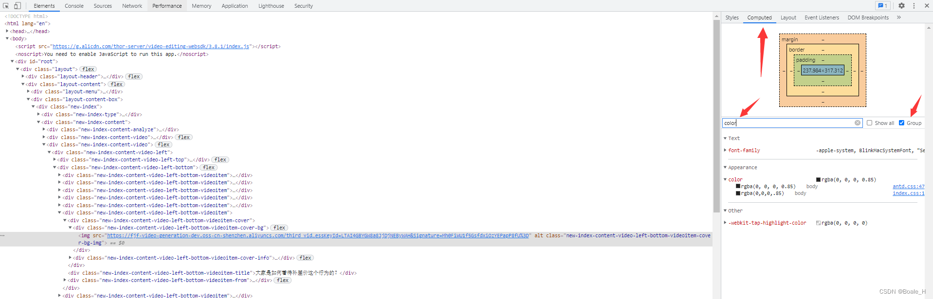
Task: Switch to the Sources tab
Action: pos(103,6)
